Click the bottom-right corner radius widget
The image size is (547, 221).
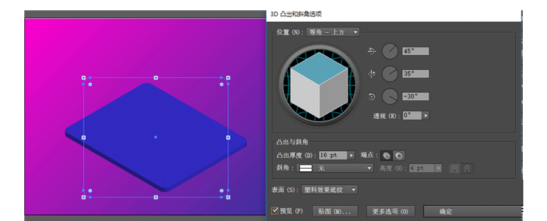coord(221,191)
